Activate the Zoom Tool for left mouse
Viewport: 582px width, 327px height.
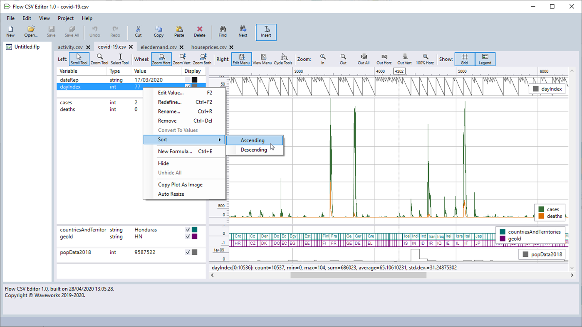coord(99,59)
